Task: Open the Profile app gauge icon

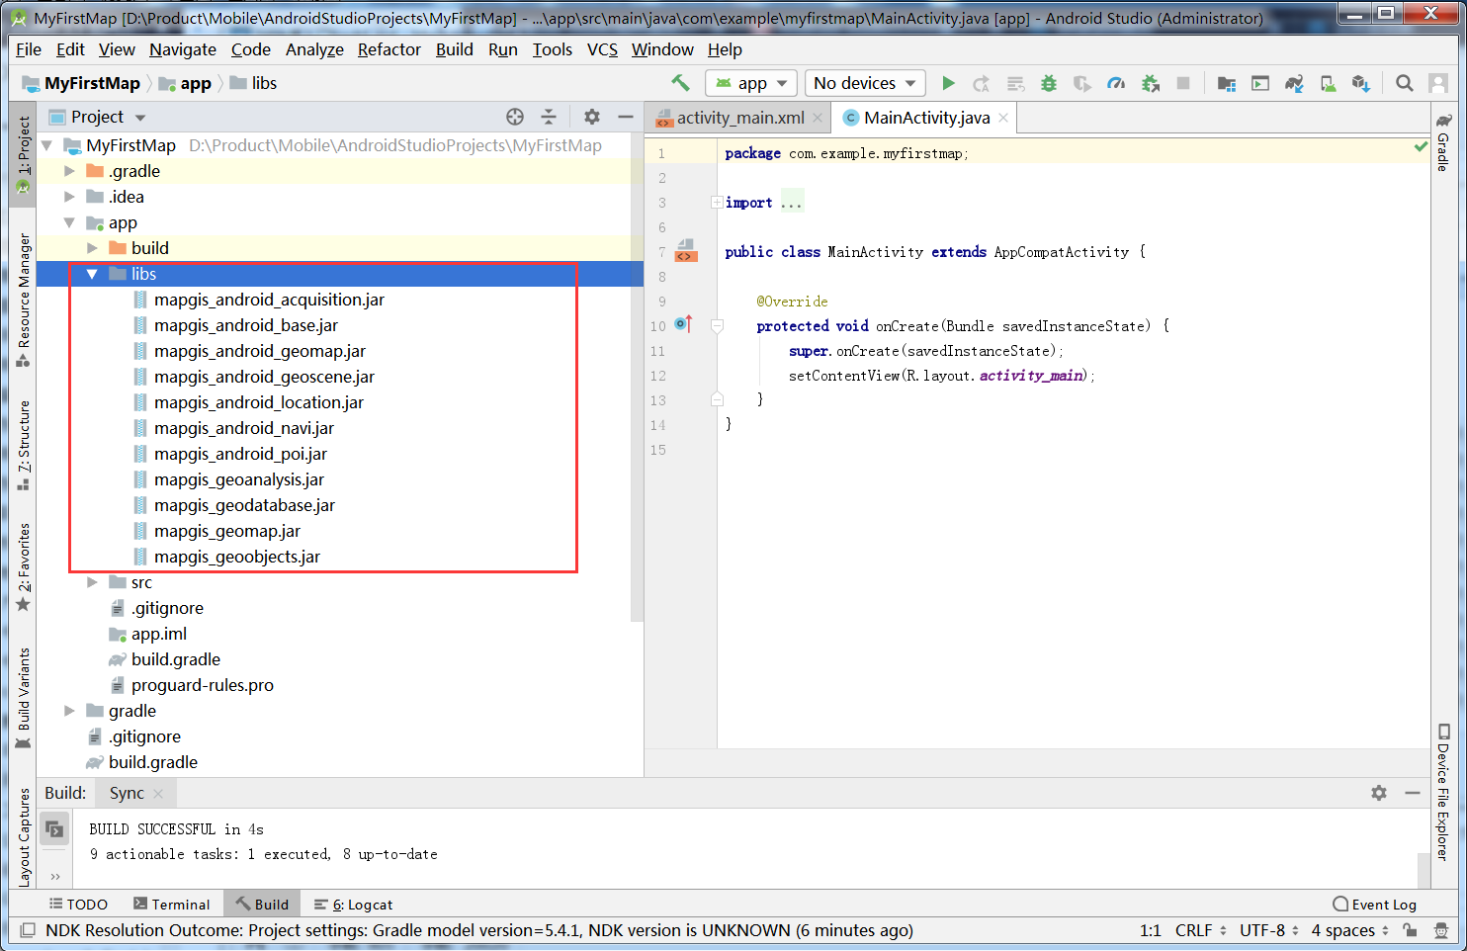Action: point(1116,83)
